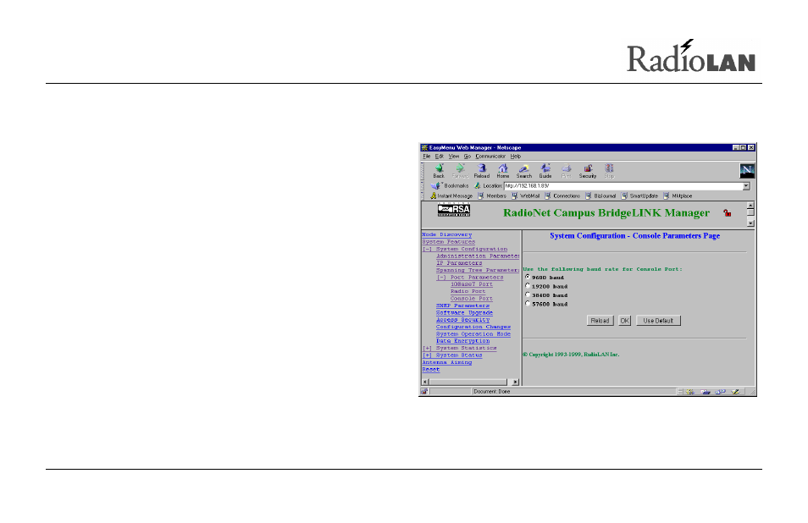Open the Connections personal toolbar shortcut
Screen dimensions: 808x523
(x=562, y=196)
